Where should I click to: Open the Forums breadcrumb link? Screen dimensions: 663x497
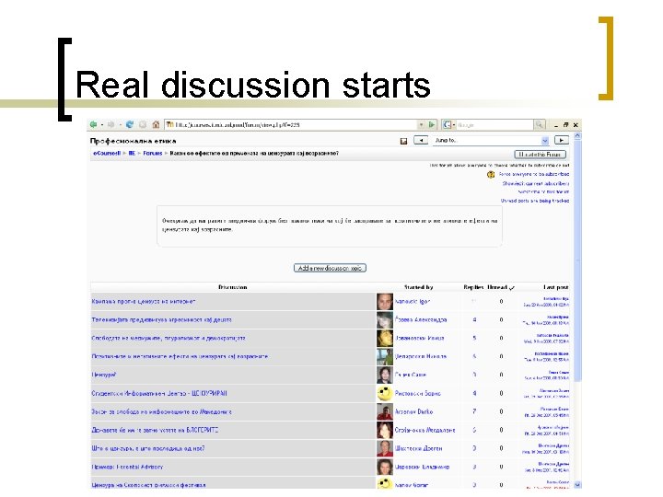tap(153, 153)
